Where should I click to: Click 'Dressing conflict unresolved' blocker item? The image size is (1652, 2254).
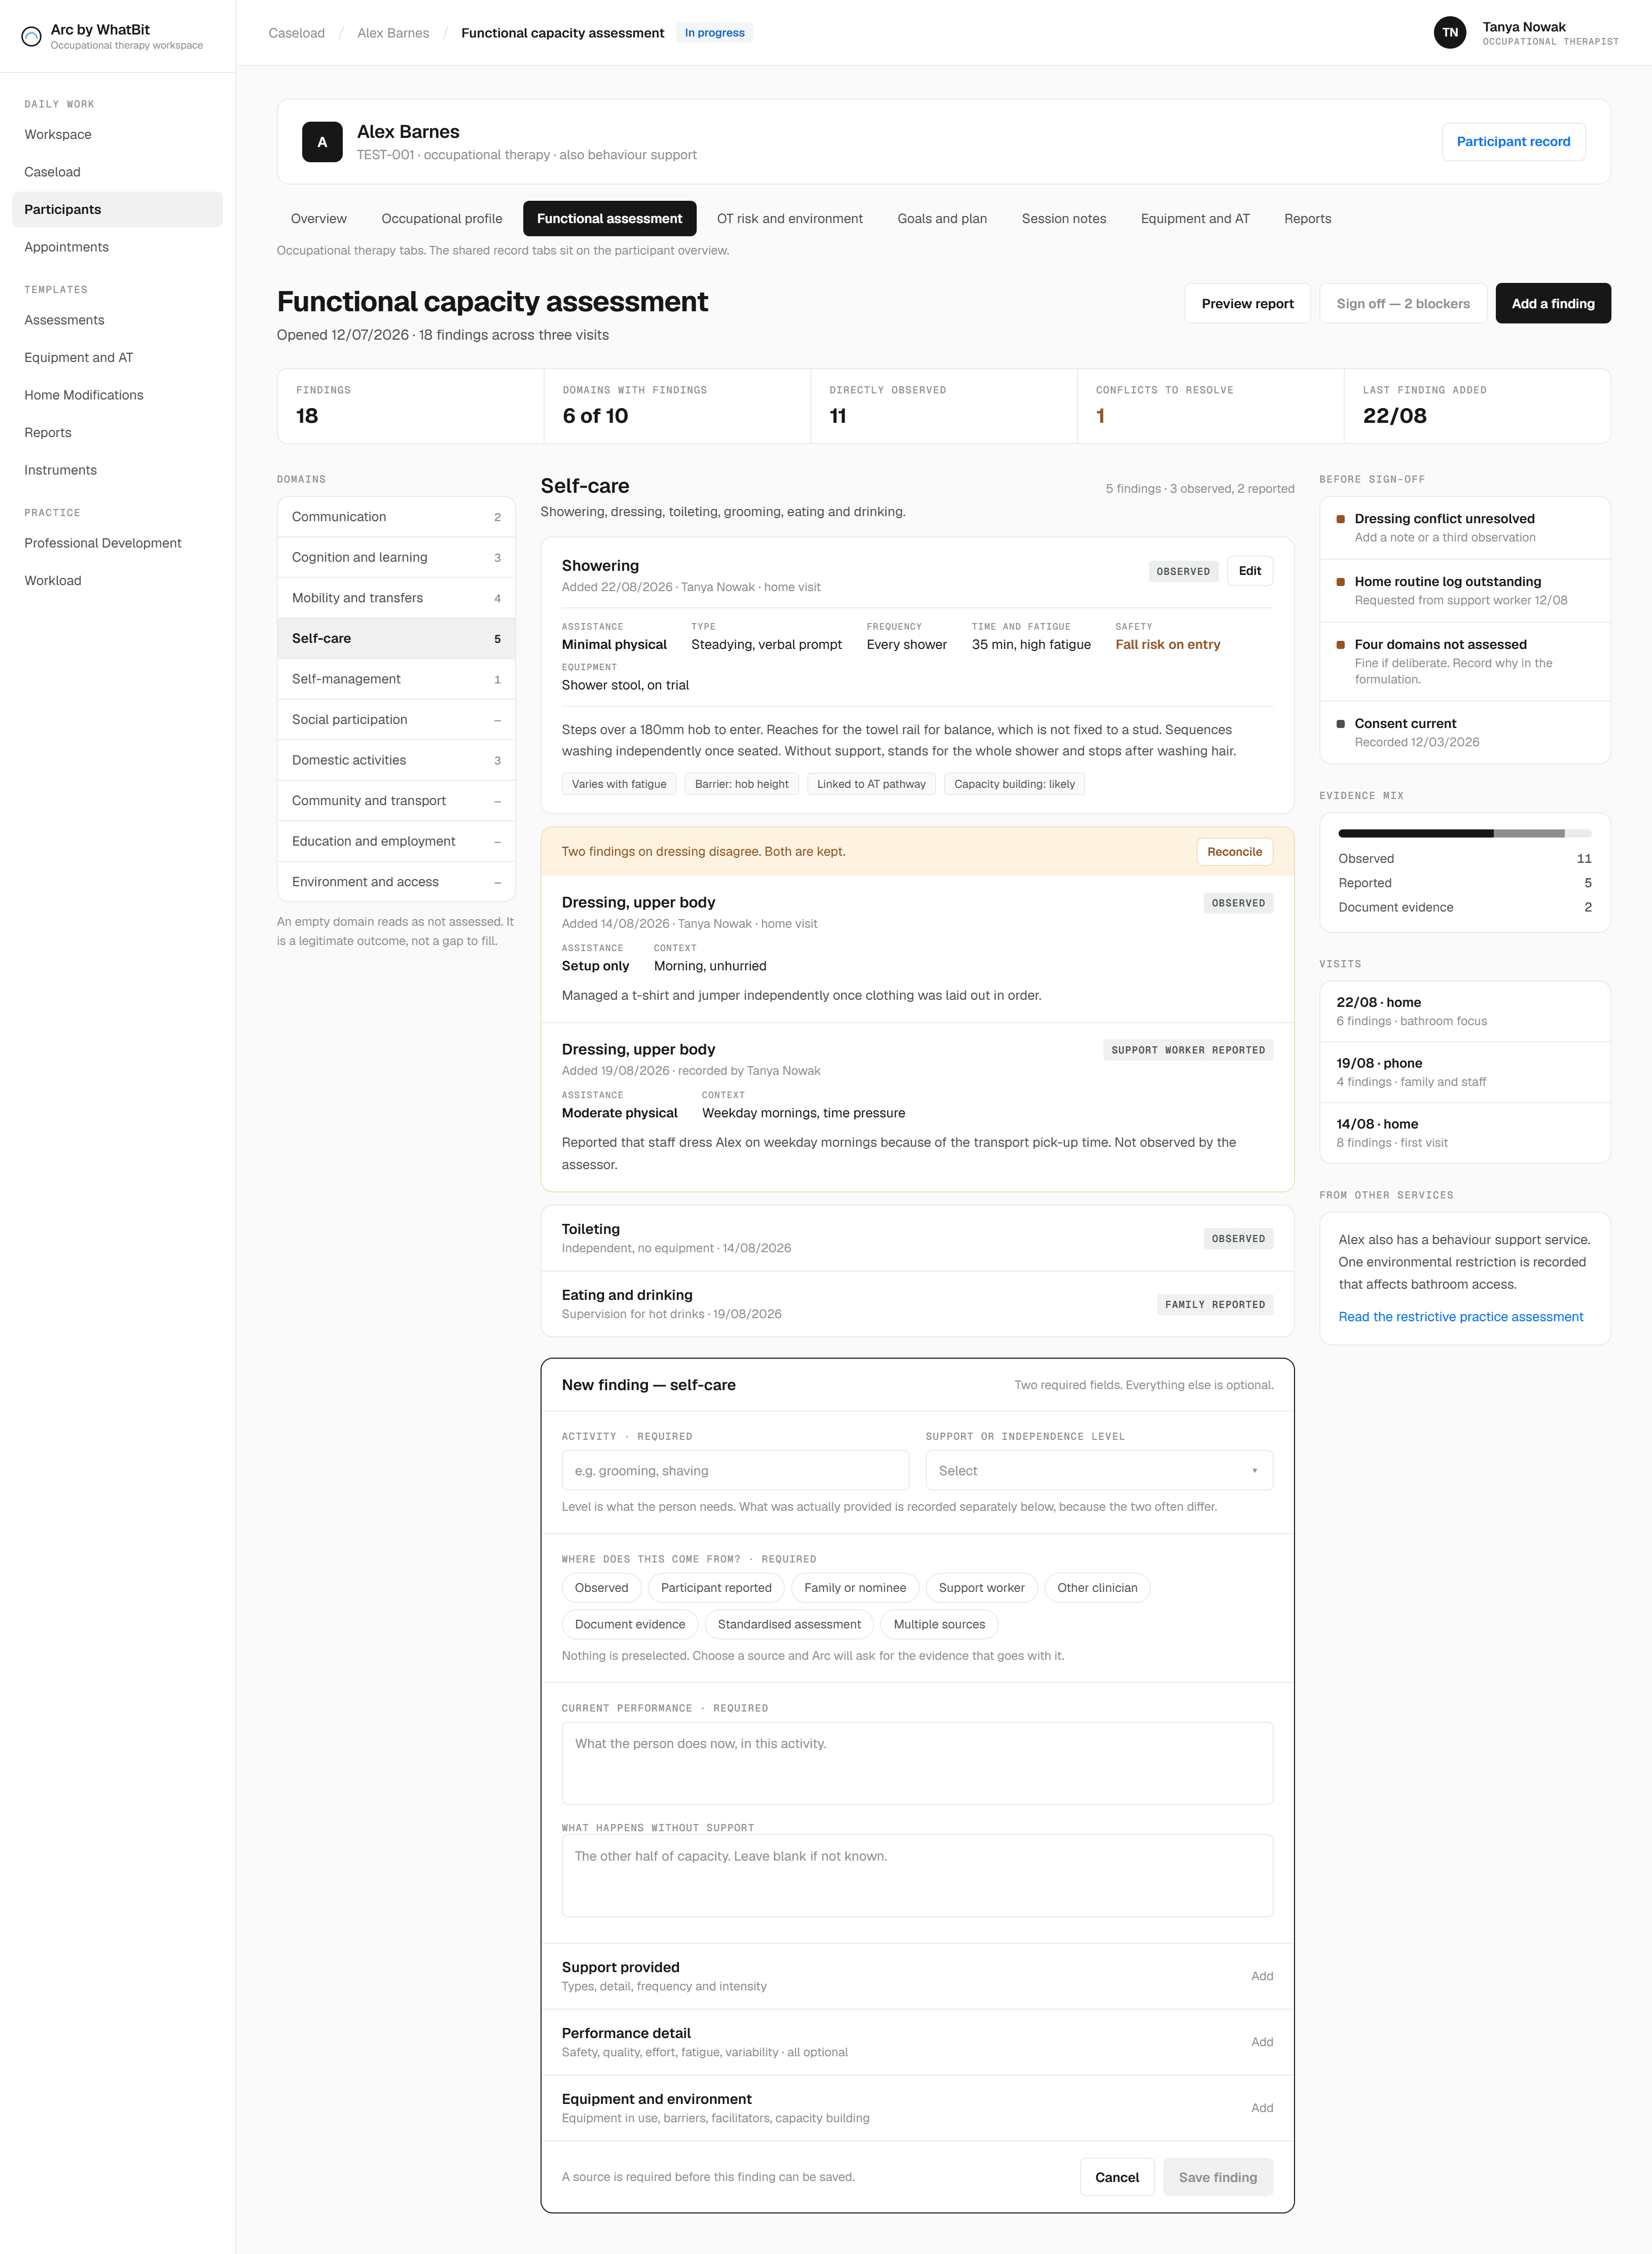(x=1464, y=528)
